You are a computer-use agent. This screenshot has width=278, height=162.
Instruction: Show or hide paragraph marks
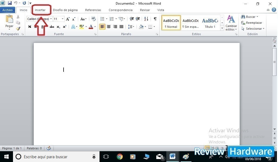click(x=155, y=19)
